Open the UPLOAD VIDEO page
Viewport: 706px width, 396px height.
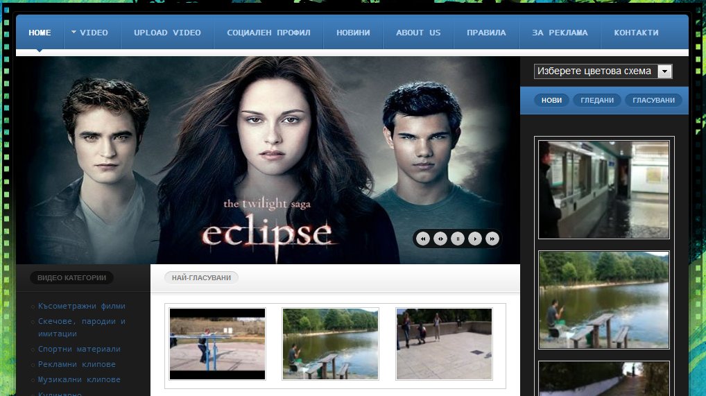(x=167, y=33)
